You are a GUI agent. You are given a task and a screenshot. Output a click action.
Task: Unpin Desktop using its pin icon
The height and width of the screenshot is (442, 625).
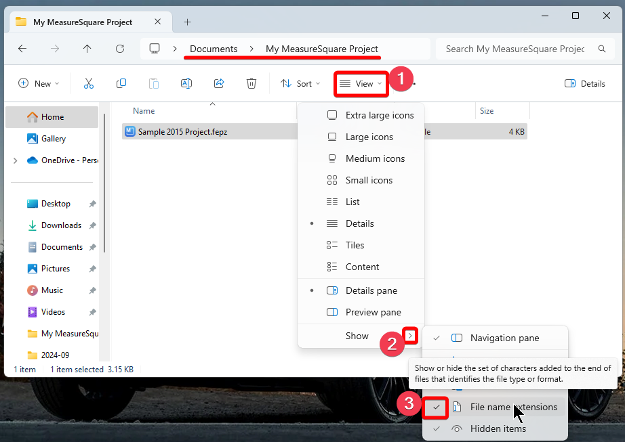(92, 204)
